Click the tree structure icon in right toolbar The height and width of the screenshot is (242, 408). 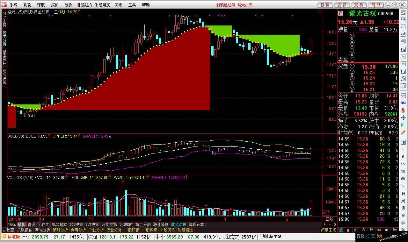[403, 57]
